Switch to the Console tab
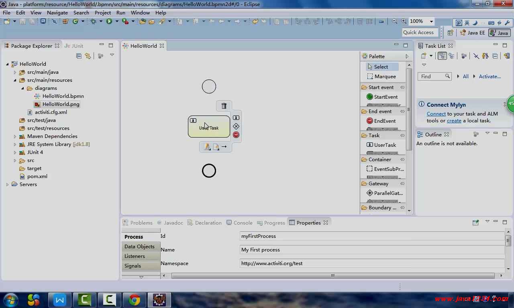 [239, 223]
